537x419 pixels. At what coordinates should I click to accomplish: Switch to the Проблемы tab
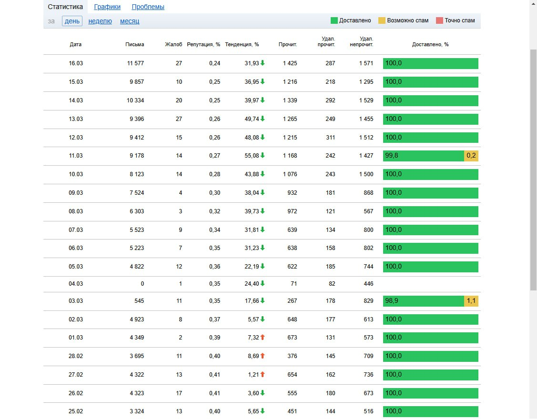[148, 7]
